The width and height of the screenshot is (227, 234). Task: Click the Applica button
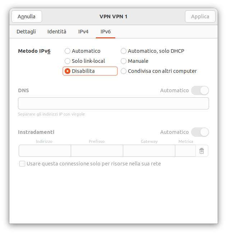coord(200,17)
